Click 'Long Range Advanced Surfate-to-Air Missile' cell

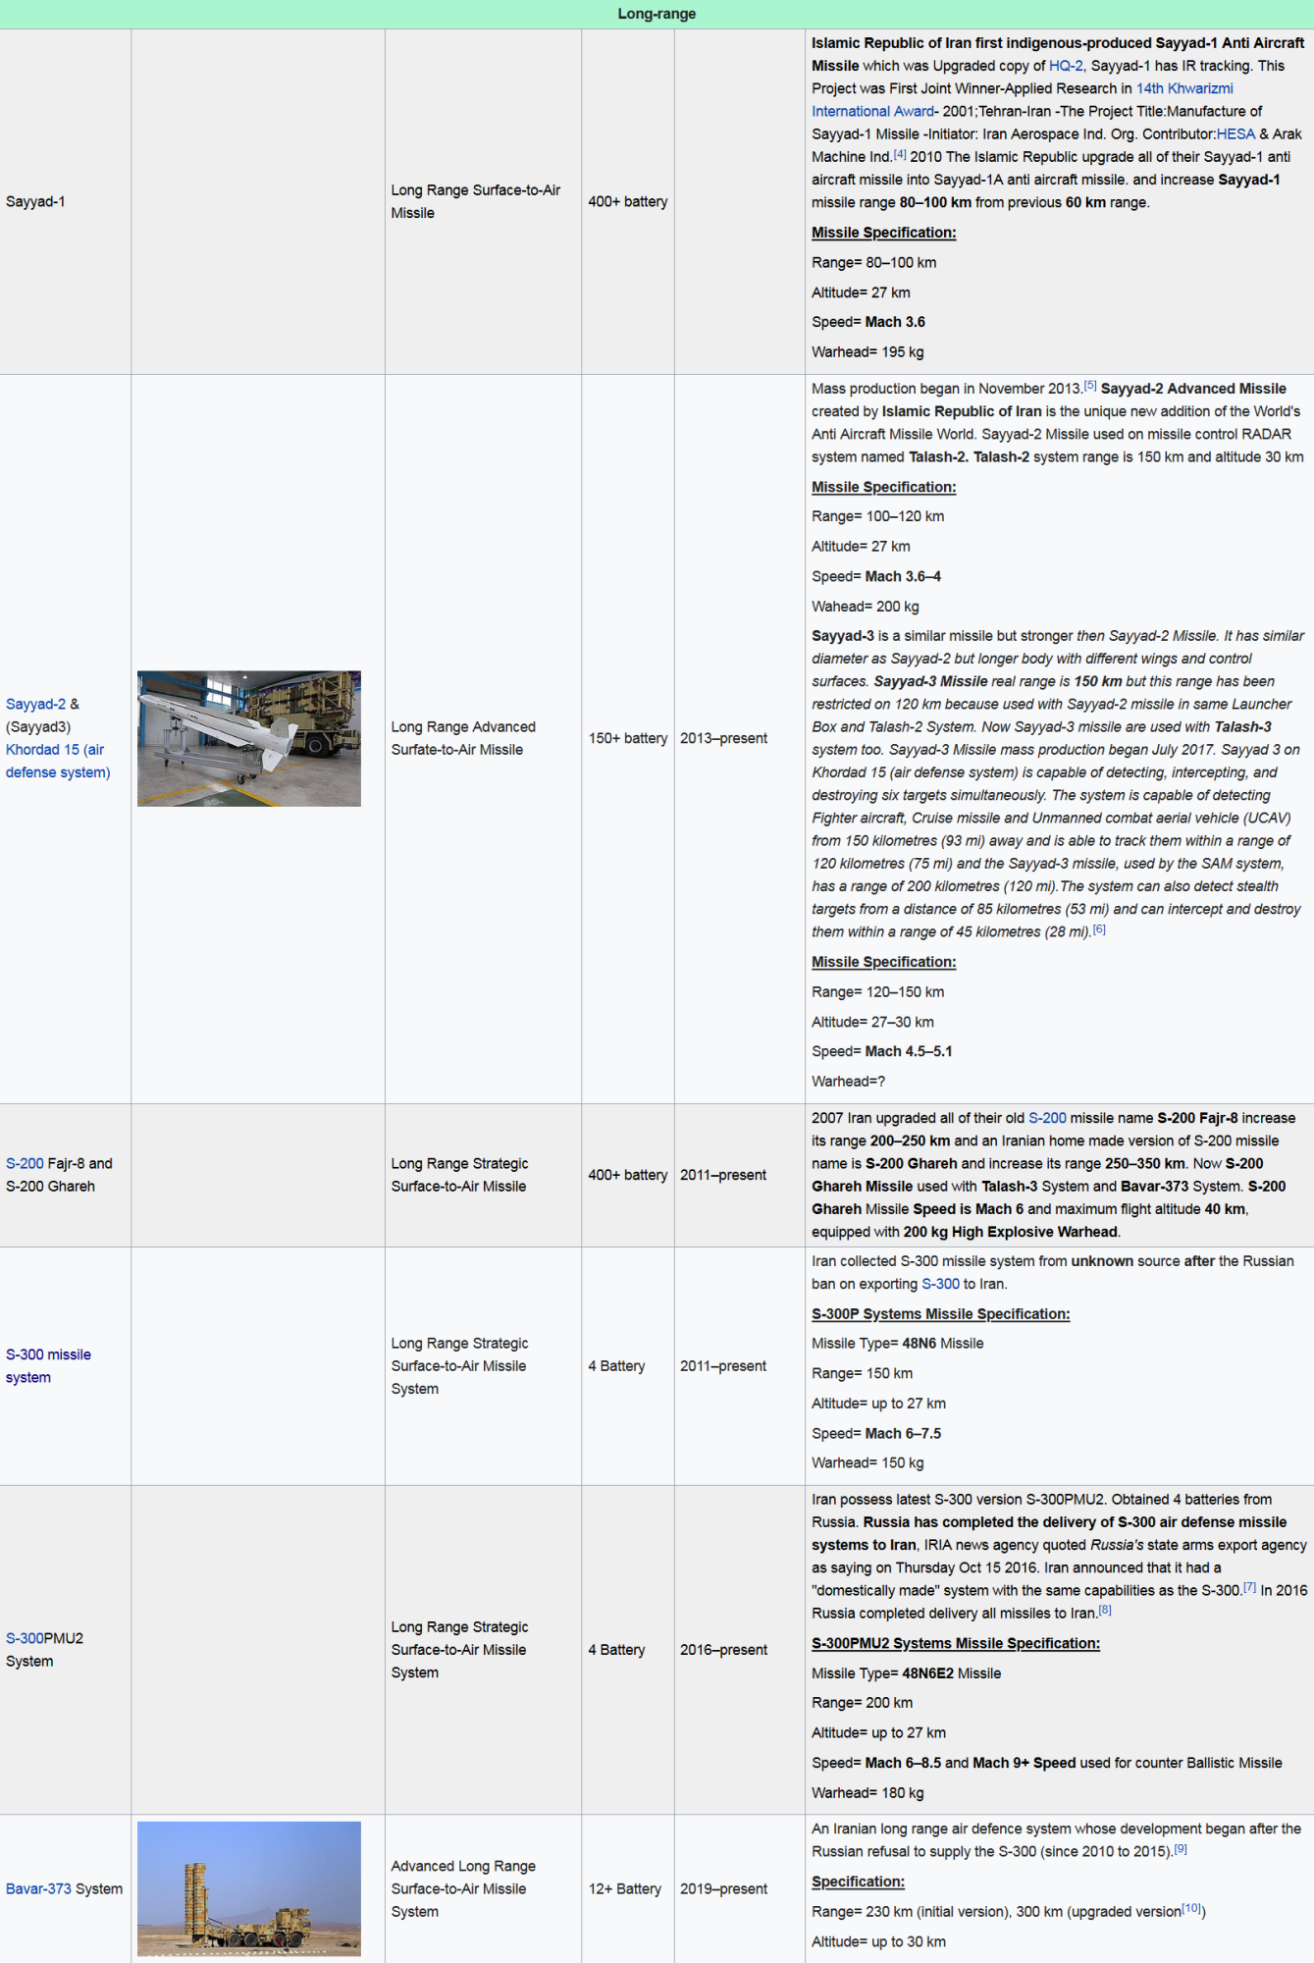(483, 738)
